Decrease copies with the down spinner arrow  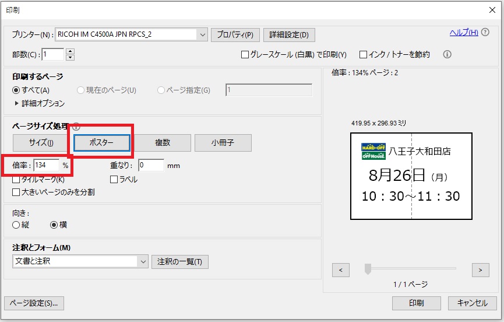coord(70,57)
